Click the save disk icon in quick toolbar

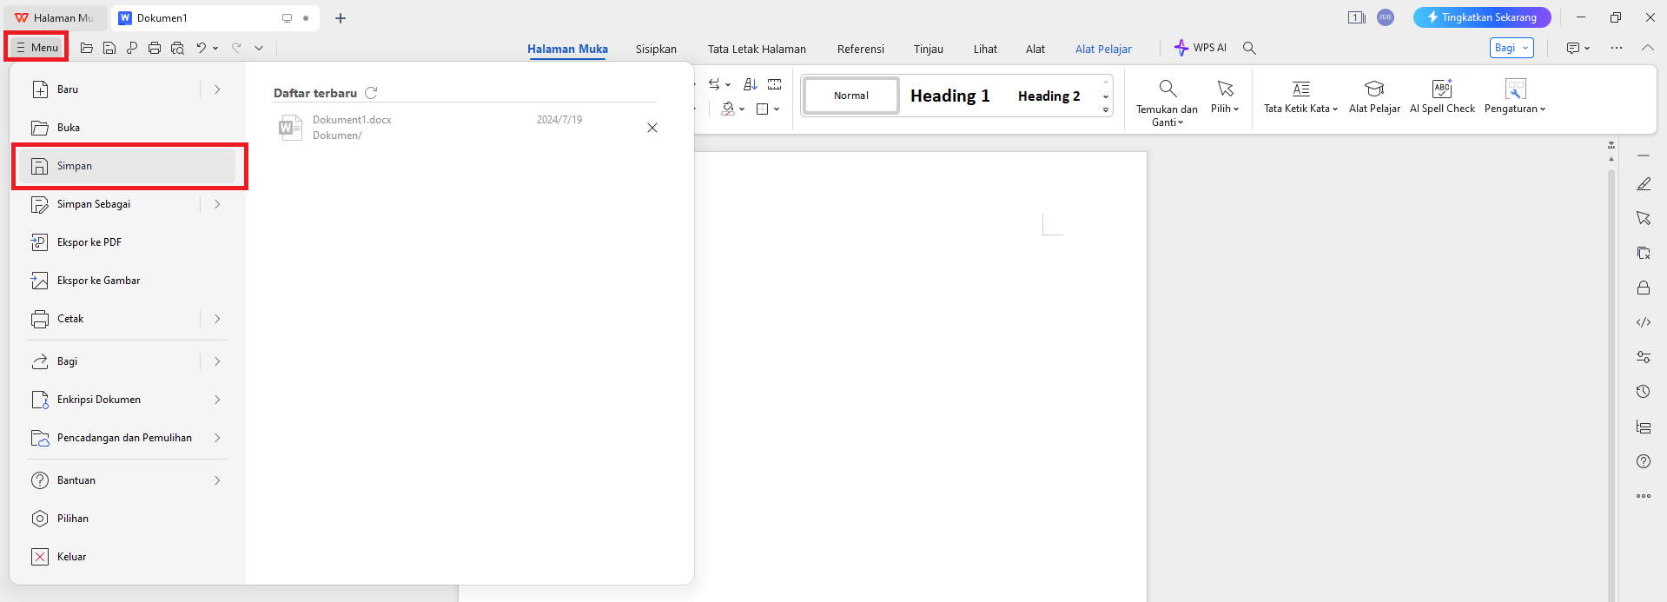[x=109, y=48]
